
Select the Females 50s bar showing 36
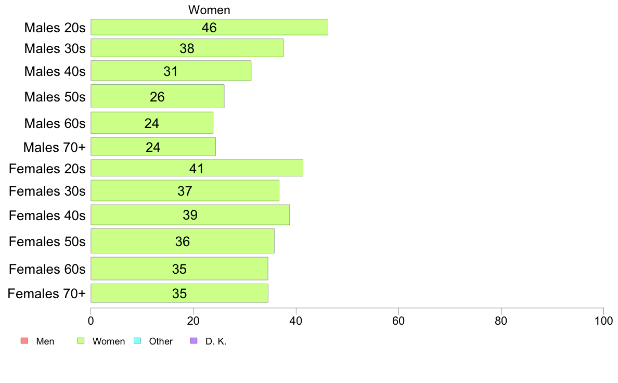coord(183,241)
